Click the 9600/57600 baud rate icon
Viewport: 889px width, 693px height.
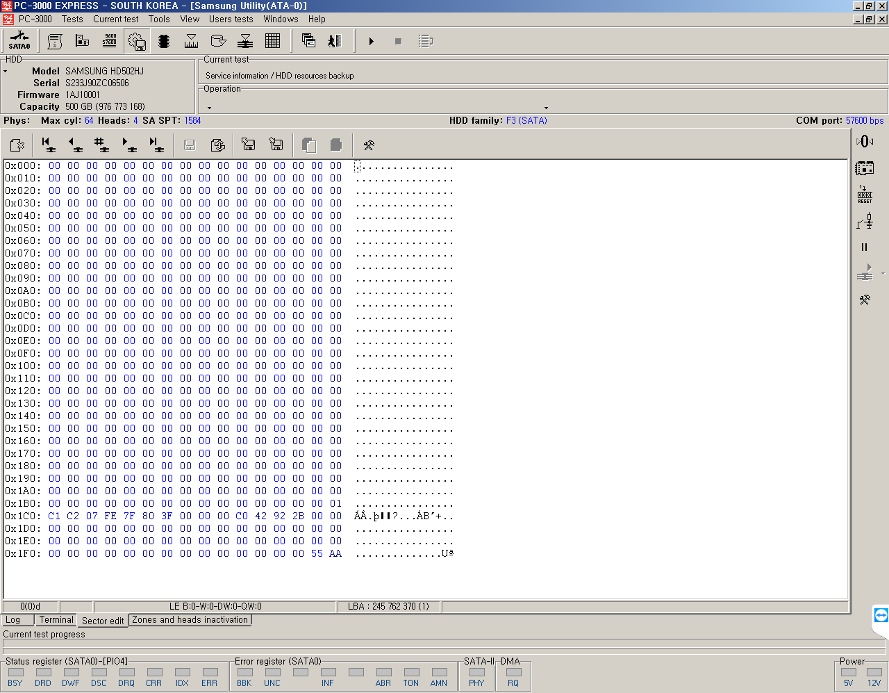click(x=110, y=41)
